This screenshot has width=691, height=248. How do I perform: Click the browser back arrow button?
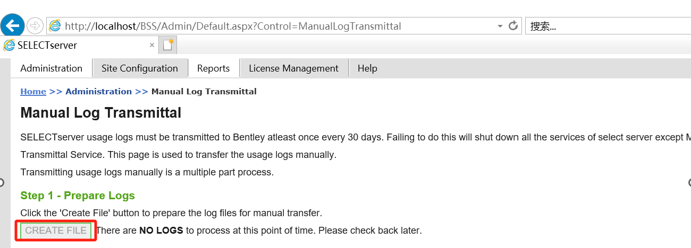pos(13,25)
